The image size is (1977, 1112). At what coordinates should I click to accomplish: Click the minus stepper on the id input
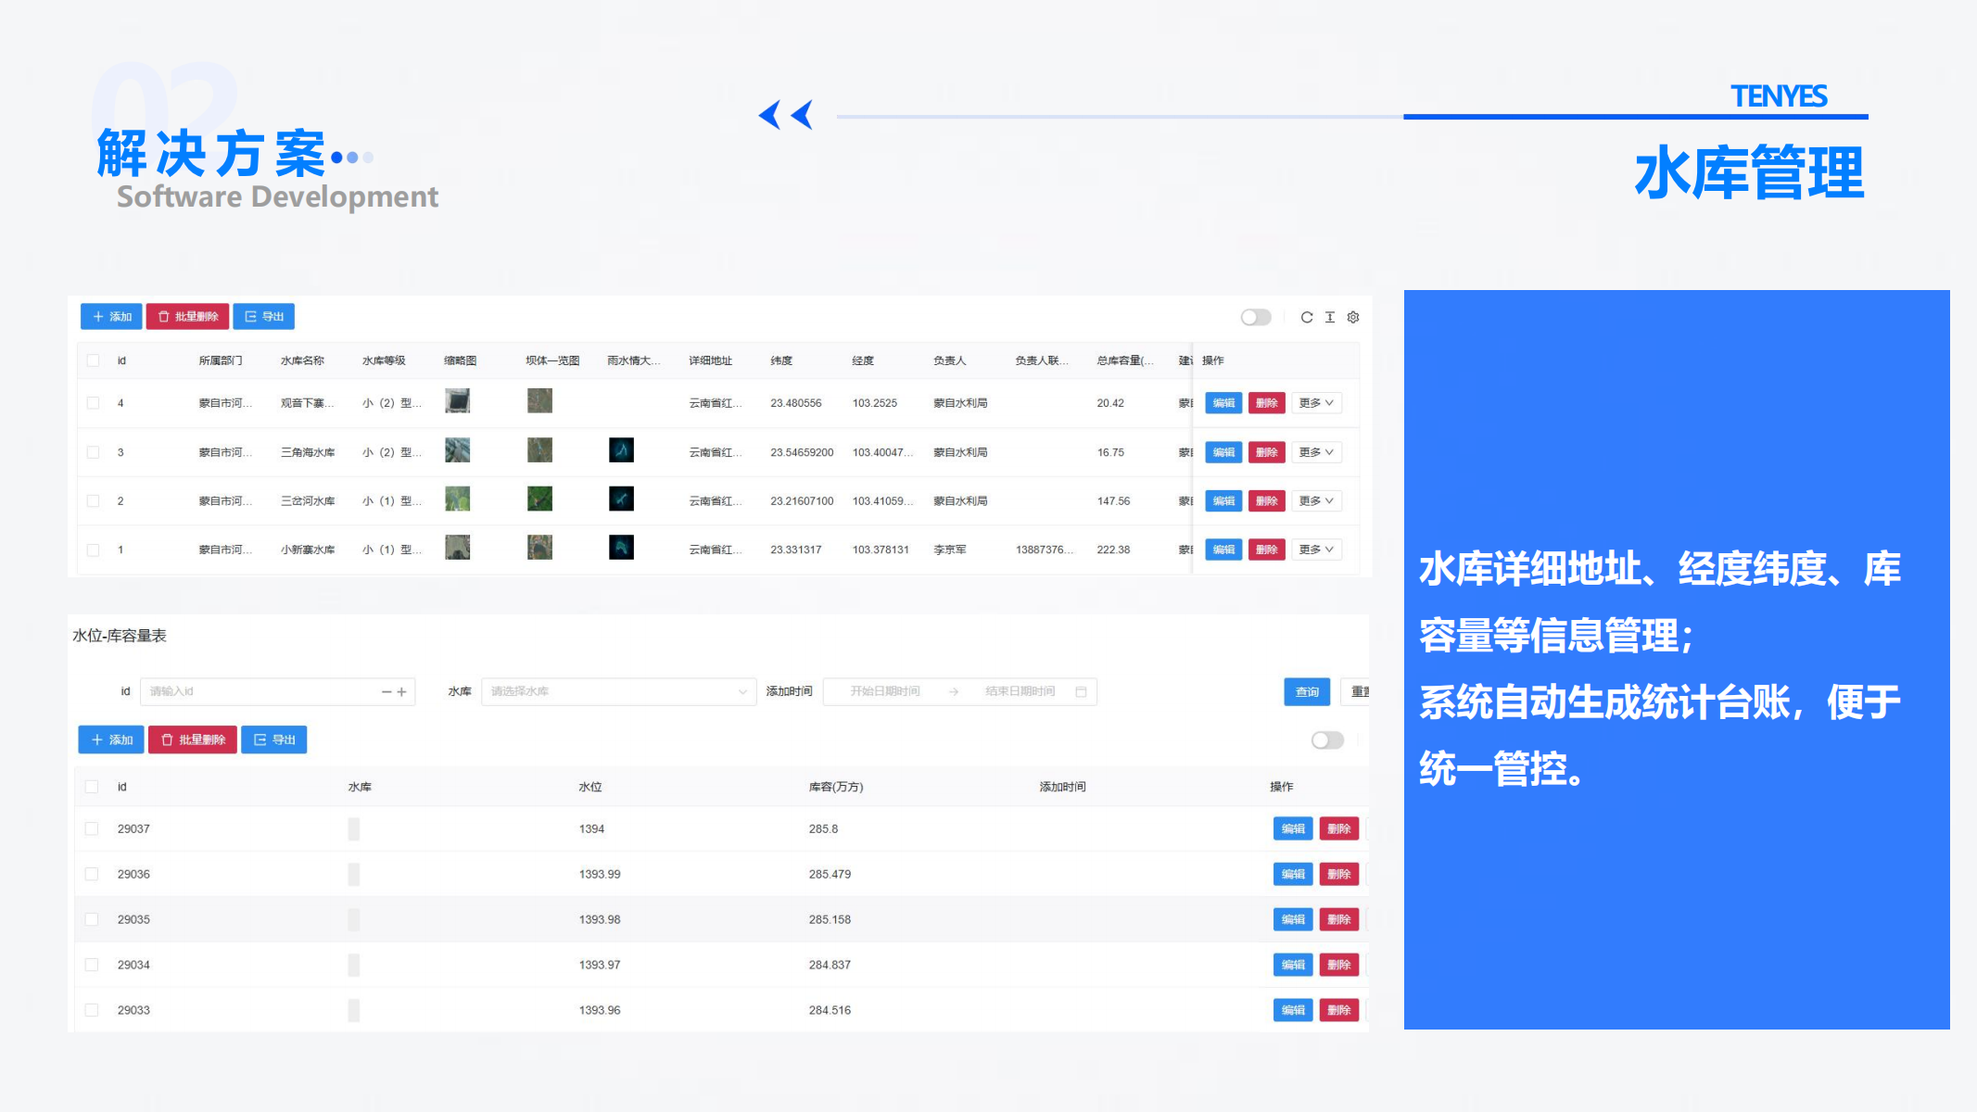point(387,691)
